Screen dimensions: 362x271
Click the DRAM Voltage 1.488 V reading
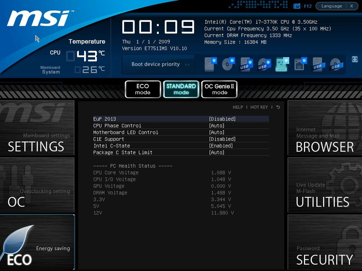coord(221,193)
